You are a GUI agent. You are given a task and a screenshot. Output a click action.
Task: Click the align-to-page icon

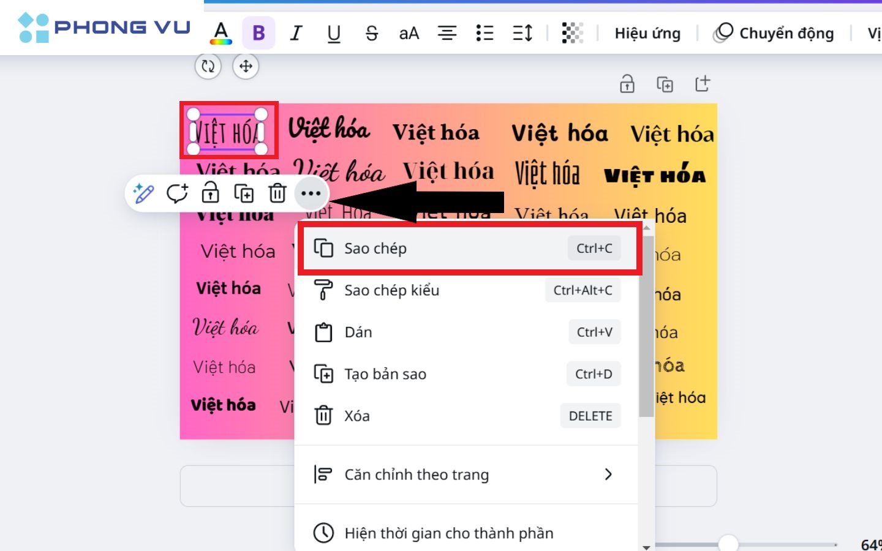point(323,474)
